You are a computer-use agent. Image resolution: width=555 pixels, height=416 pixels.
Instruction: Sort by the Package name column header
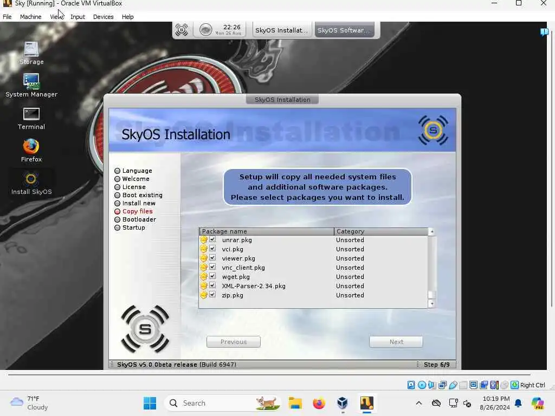tap(267, 231)
